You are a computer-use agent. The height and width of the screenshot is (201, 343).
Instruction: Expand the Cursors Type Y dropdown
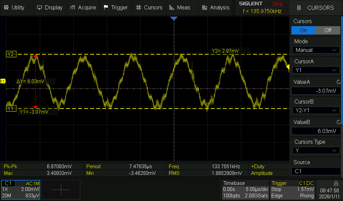[316, 150]
